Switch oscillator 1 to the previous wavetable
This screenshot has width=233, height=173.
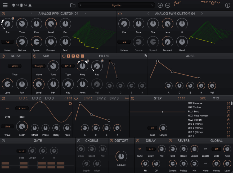32,13
